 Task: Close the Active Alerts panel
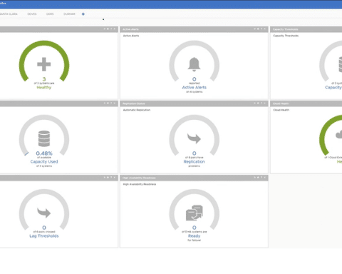(x=264, y=29)
